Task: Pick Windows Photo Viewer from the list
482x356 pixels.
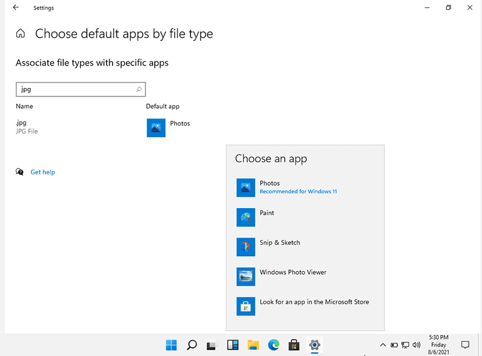Action: tap(305, 277)
